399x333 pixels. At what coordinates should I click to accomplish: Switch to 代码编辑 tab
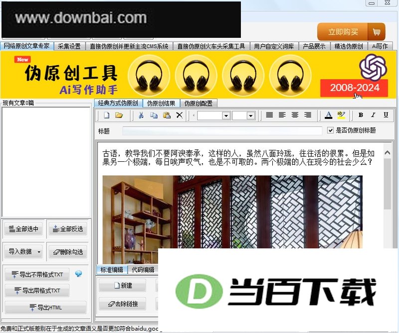click(x=143, y=270)
